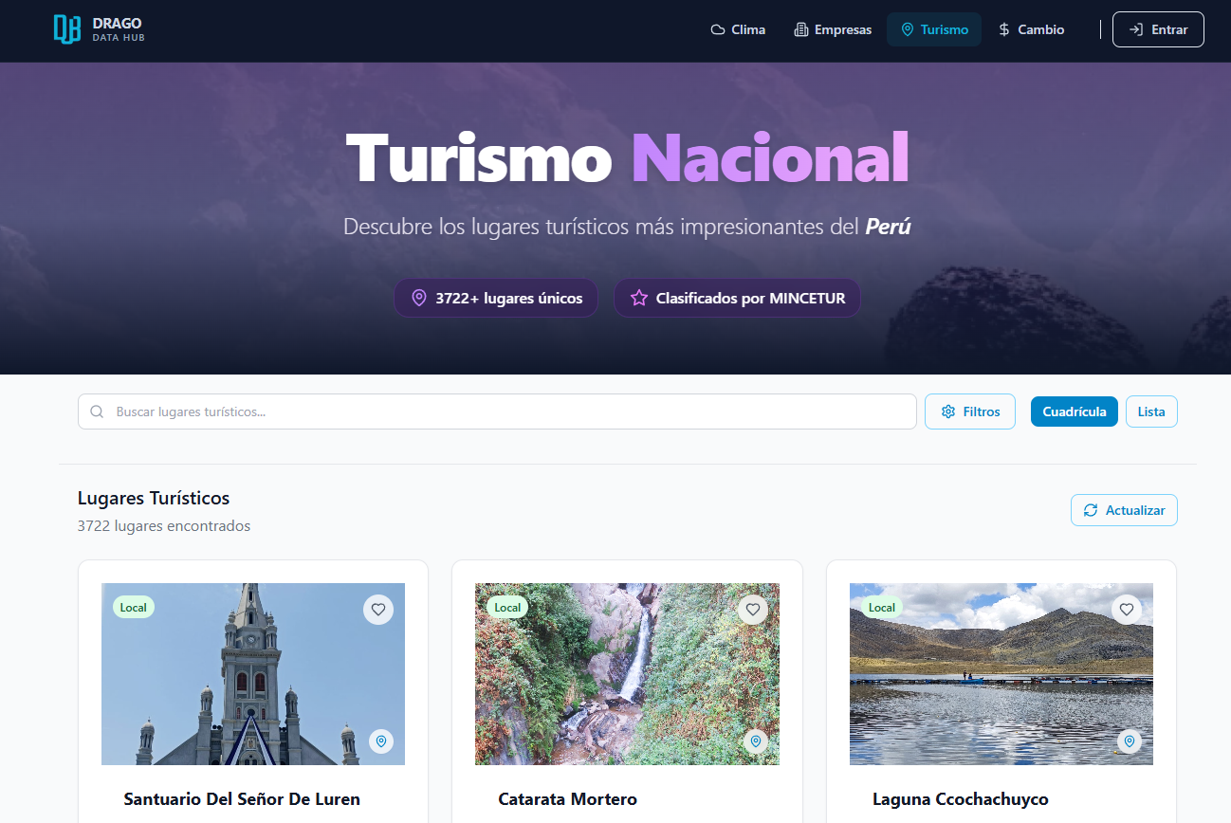Favorite Laguna Ccochachuyco with heart icon
This screenshot has width=1231, height=823.
[x=1127, y=610]
